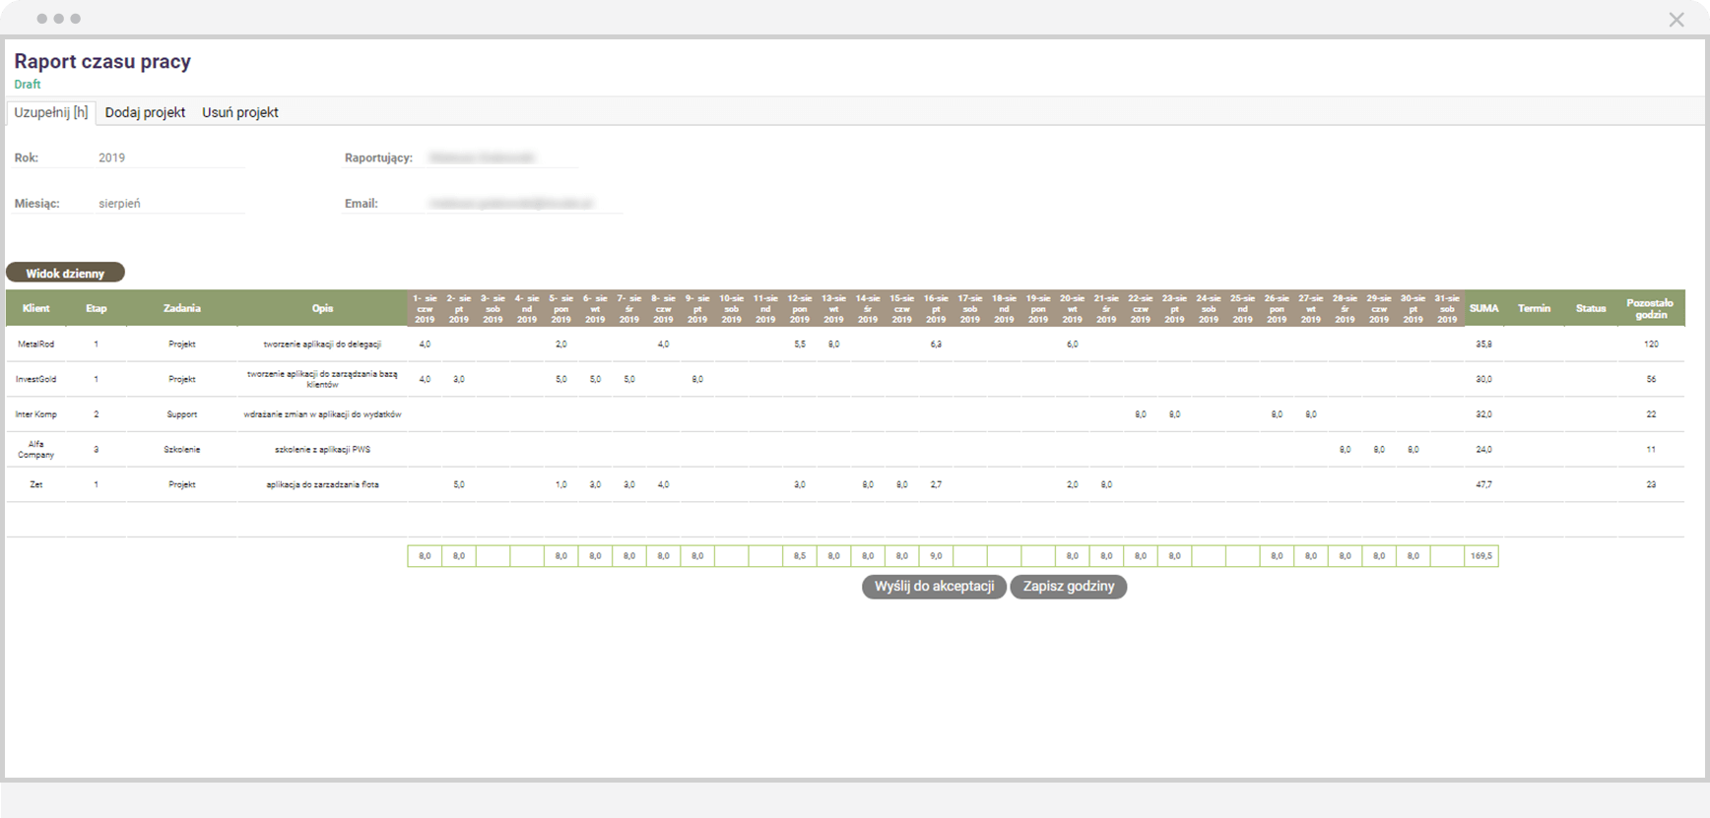Viewport: 1710px width, 818px height.
Task: Click MetalRod hours cell for 1-sie
Action: coord(425,345)
